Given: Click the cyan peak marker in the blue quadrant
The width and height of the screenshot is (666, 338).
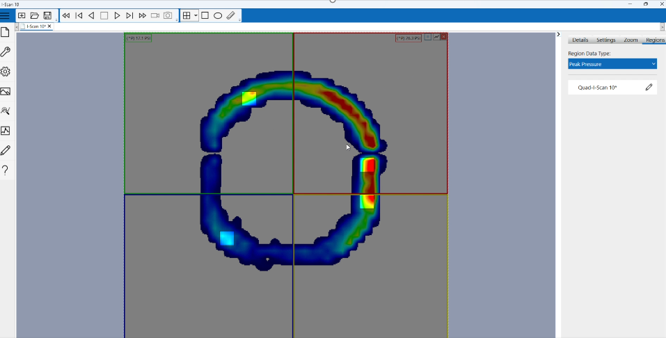Looking at the screenshot, I should 227,239.
